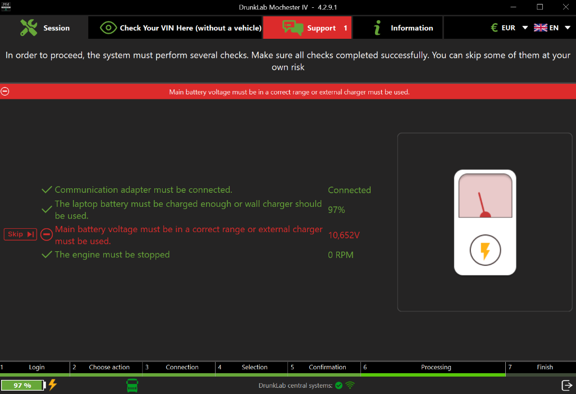Image resolution: width=576 pixels, height=394 pixels.
Task: Open the Session tab
Action: pos(44,28)
